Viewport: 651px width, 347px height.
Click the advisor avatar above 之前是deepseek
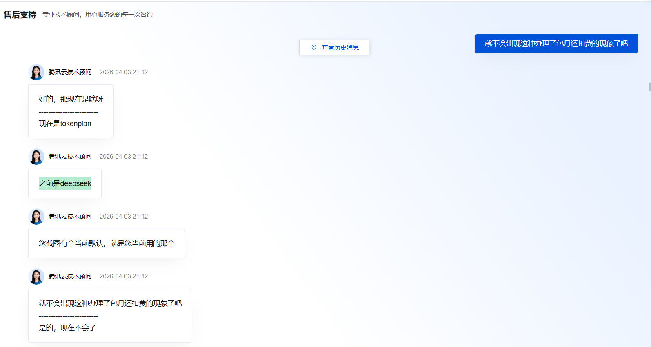36,157
